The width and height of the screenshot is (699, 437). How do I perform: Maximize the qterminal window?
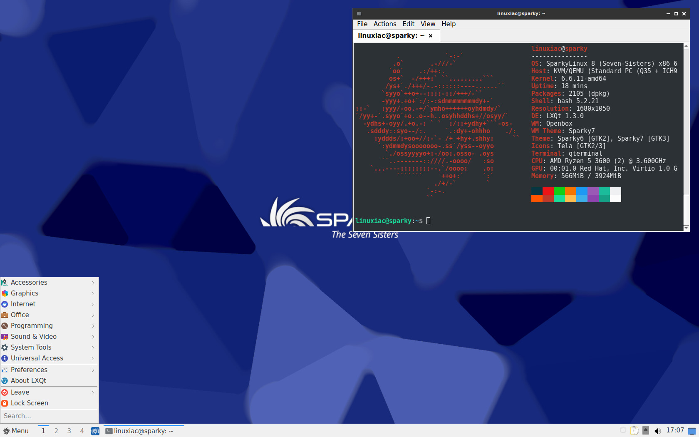pos(676,14)
